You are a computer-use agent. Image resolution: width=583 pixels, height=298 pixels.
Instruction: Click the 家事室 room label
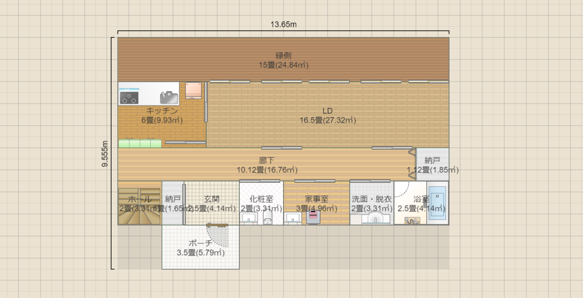317,199
